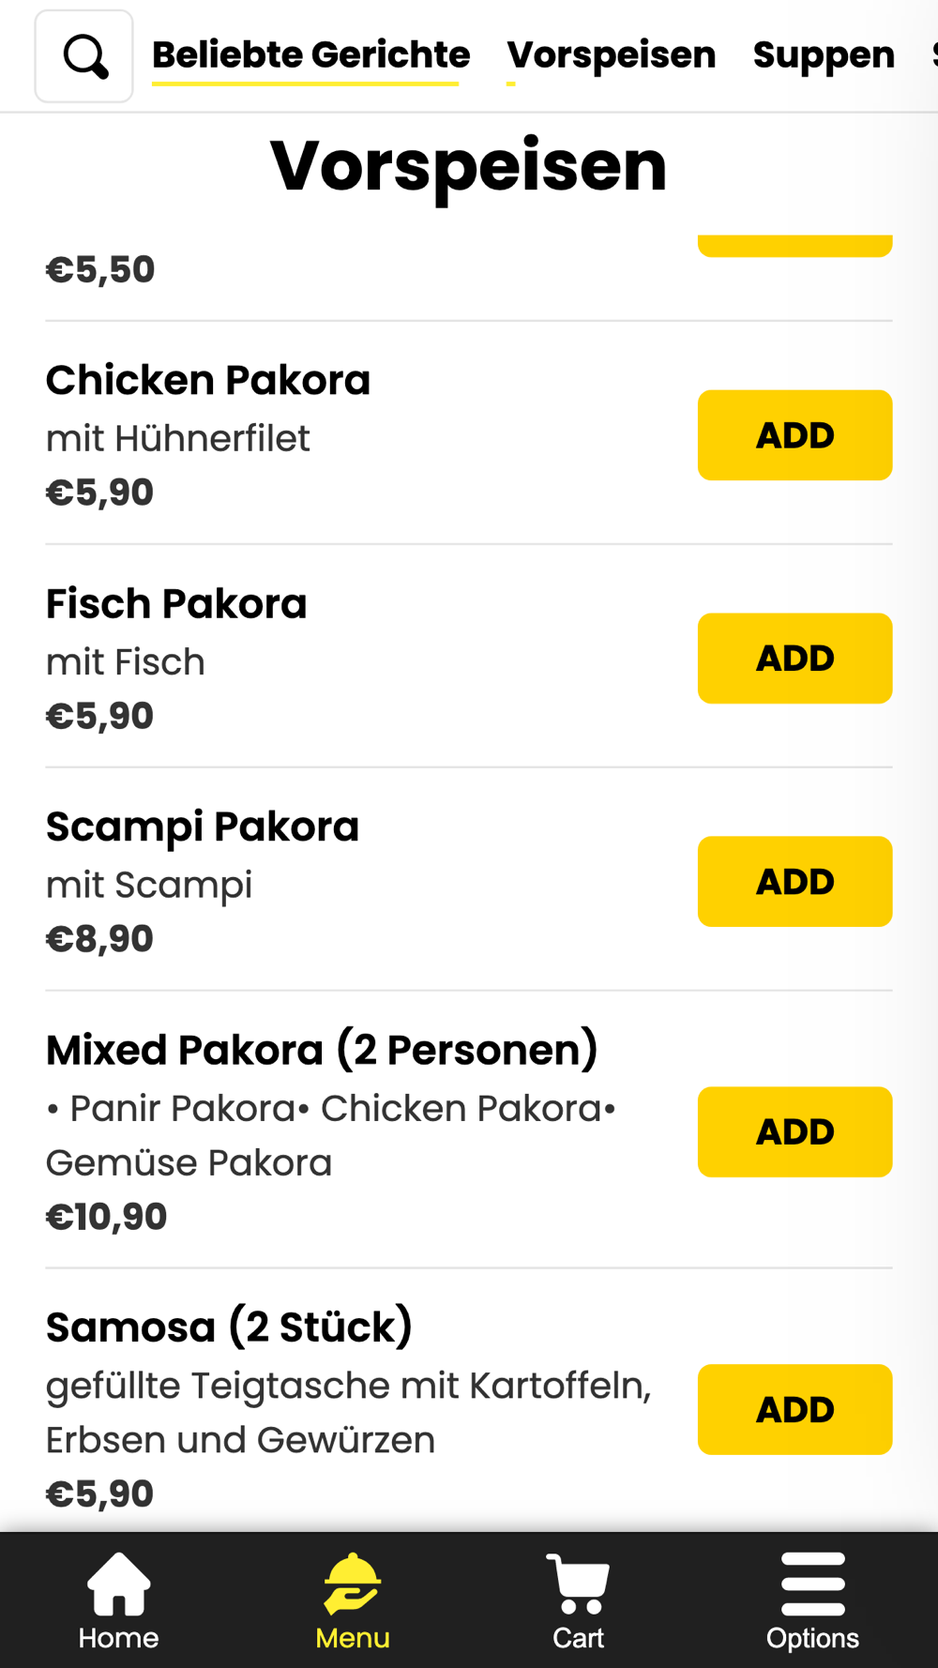938x1668 pixels.
Task: Add Fisch Pakora to the order
Action: (794, 659)
